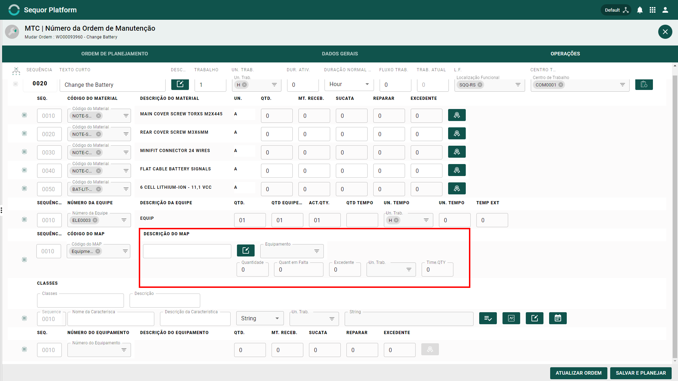Click the Time.QTY field
The height and width of the screenshot is (381, 678).
pyautogui.click(x=438, y=270)
